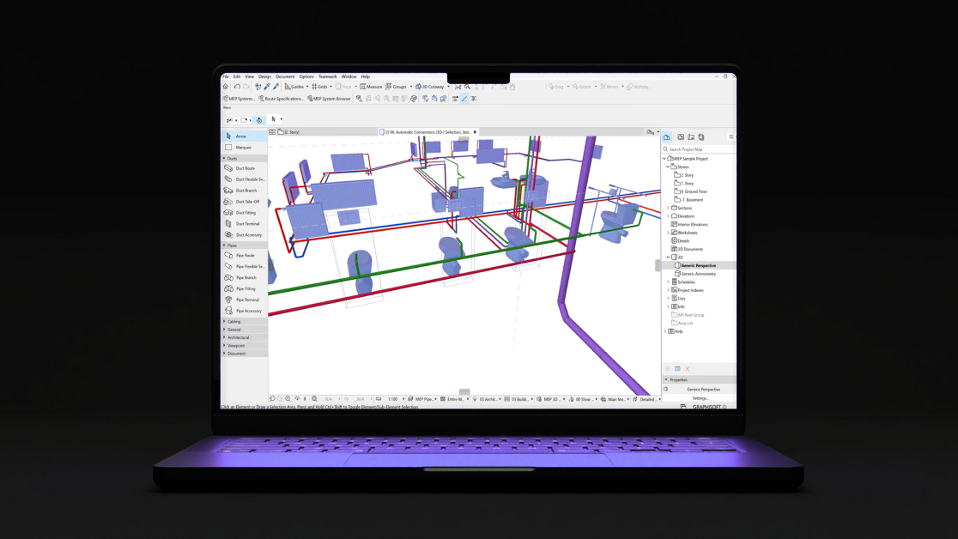Select the Pipe Branch tool
The image size is (958, 539).
pyautogui.click(x=246, y=277)
